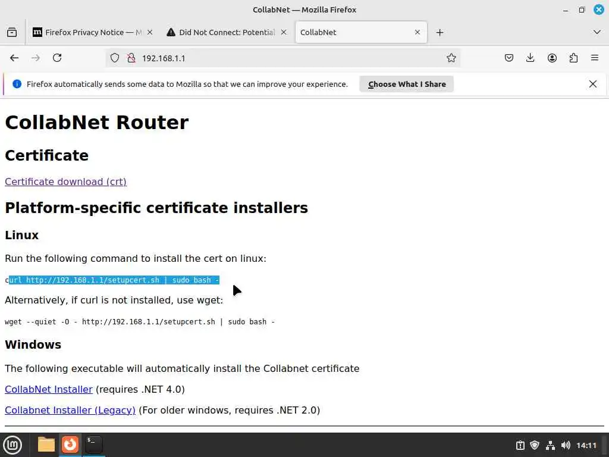Minimize the Firefox window

(566, 10)
